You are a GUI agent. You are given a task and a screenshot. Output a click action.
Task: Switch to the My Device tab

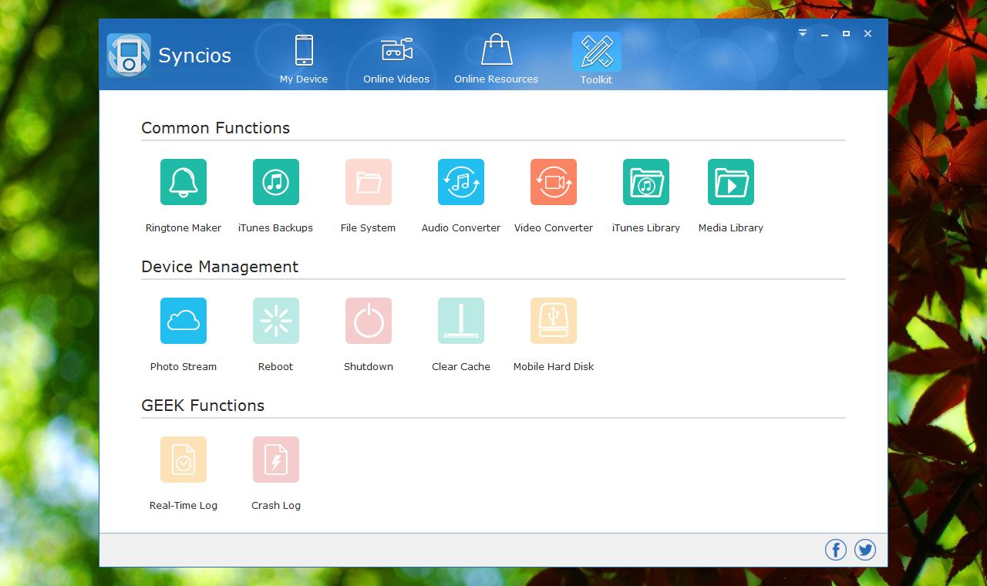point(304,59)
